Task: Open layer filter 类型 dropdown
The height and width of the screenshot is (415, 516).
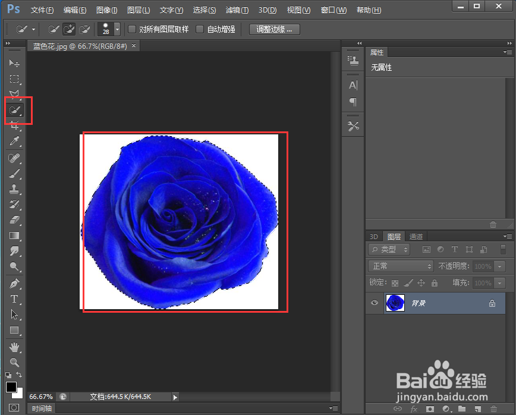Action: (389, 250)
